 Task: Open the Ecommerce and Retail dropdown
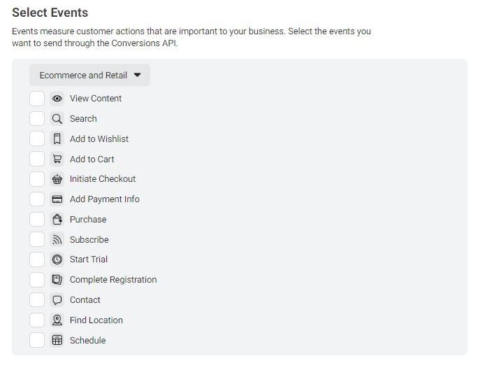click(x=89, y=75)
